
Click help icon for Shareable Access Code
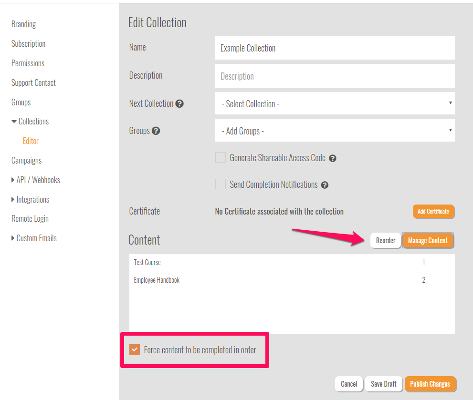point(333,158)
